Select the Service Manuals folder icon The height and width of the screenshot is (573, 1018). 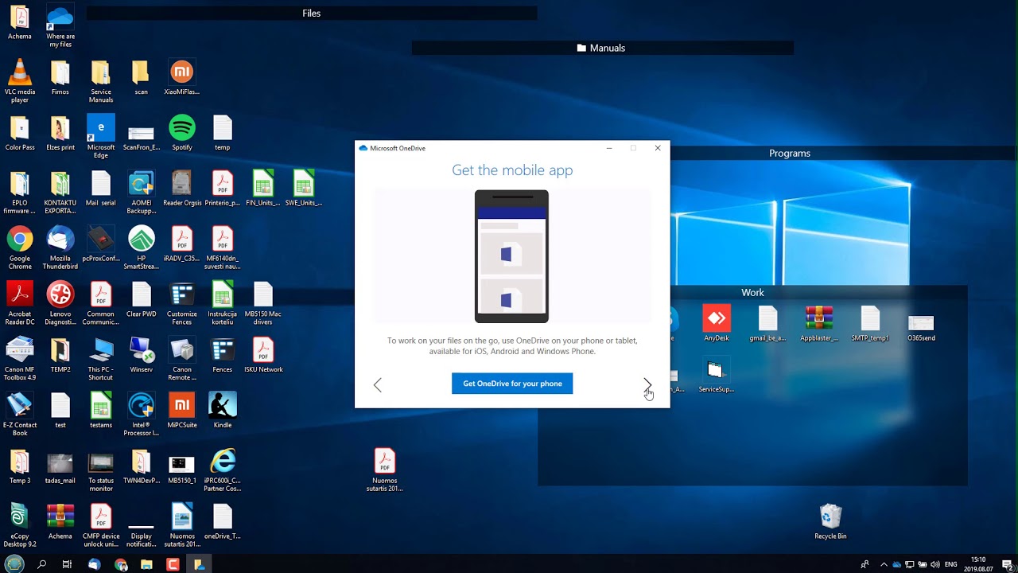[101, 81]
